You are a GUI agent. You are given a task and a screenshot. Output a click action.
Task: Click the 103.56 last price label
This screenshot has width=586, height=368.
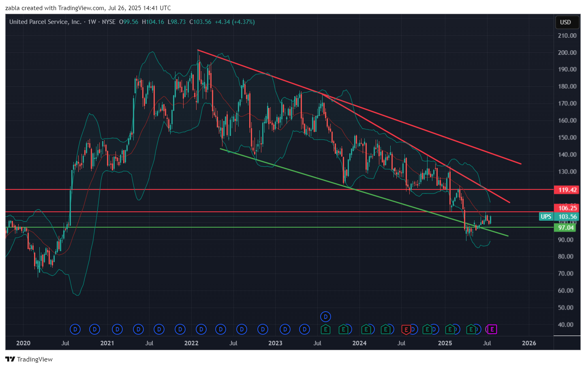pyautogui.click(x=567, y=217)
